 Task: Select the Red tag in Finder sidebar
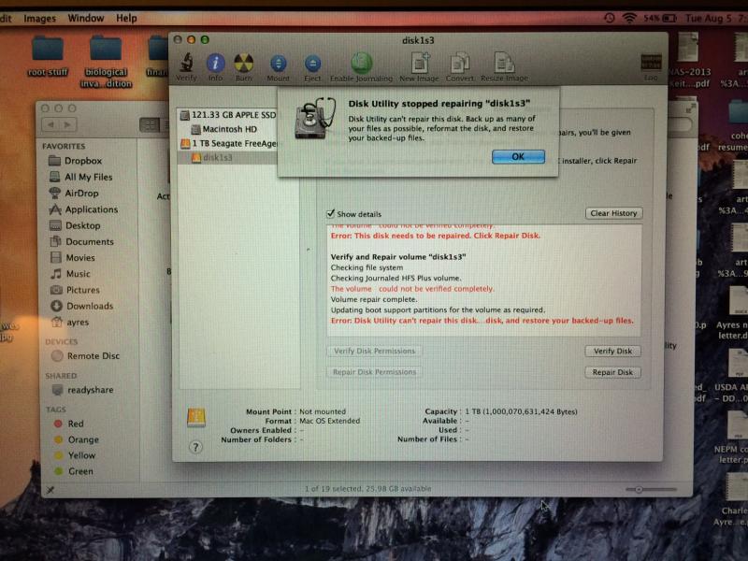(x=68, y=424)
